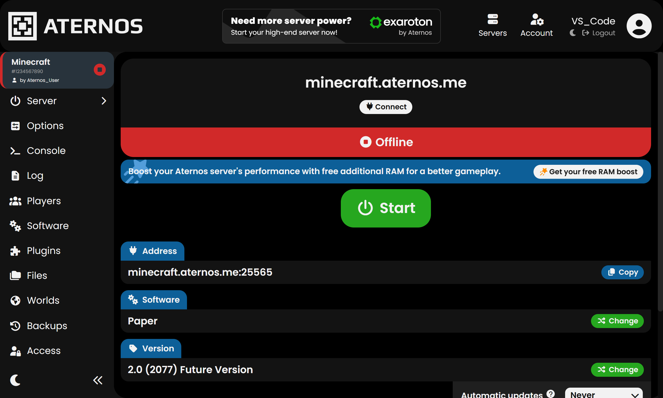The image size is (663, 398).
Task: Click the Plugins puzzle icon
Action: pyautogui.click(x=15, y=251)
